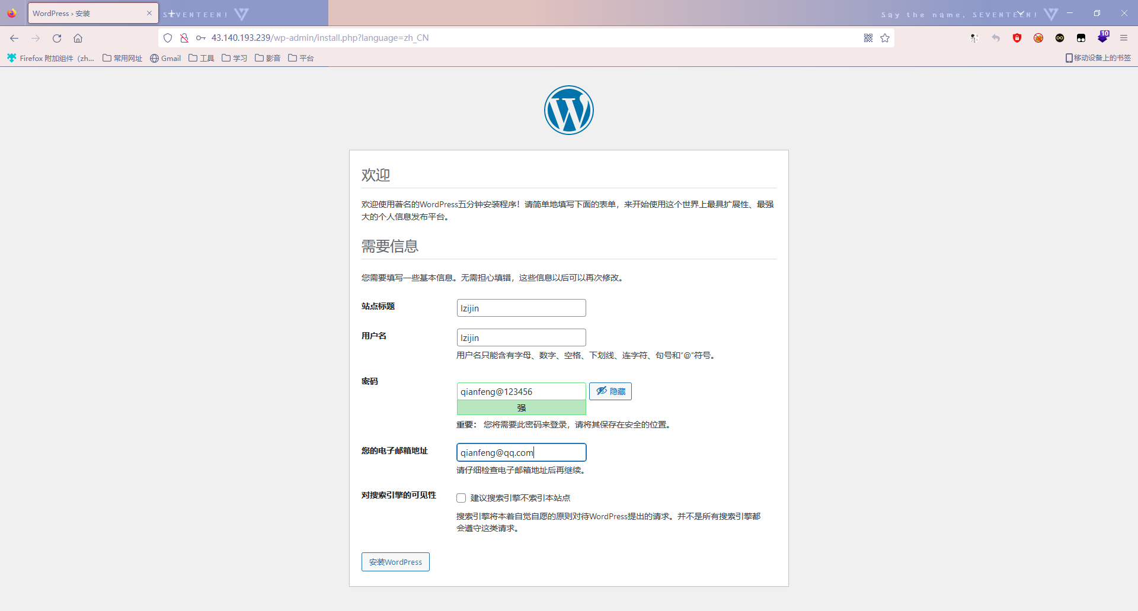The width and height of the screenshot is (1138, 611).
Task: Open the 学习 bookmark folder
Action: pos(235,58)
